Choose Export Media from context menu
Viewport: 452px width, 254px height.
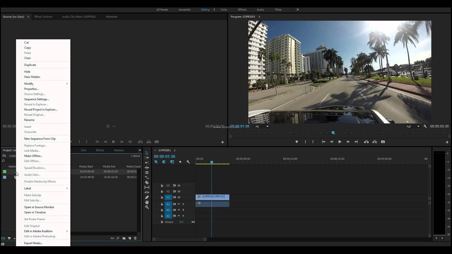pos(33,243)
